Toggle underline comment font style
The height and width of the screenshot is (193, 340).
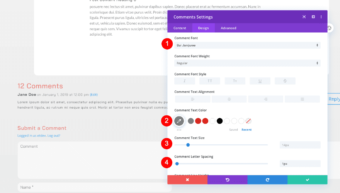260,81
